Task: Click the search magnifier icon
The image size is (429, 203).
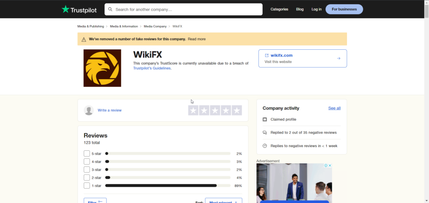Action: (x=110, y=9)
